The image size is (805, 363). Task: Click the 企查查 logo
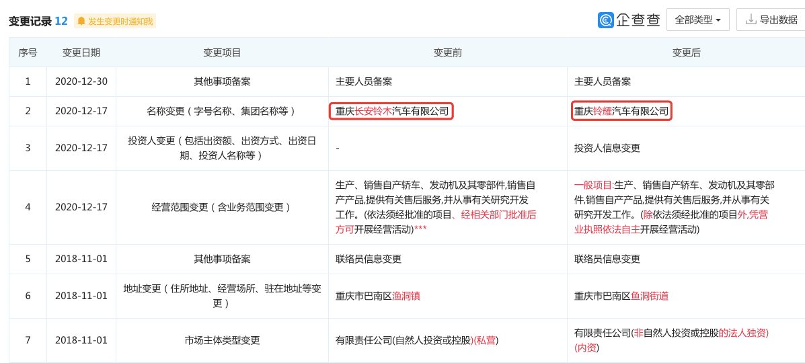click(x=629, y=20)
